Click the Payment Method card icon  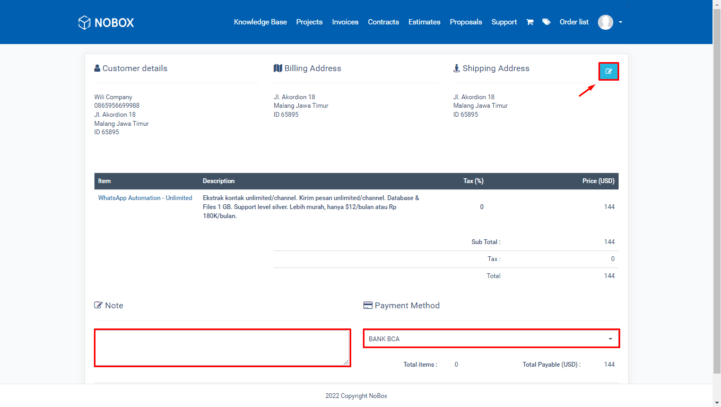point(368,305)
